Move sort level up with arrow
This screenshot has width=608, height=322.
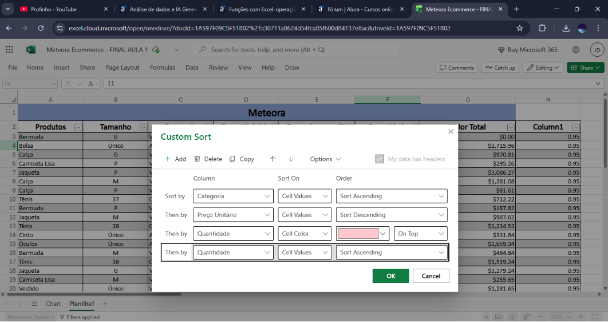273,159
